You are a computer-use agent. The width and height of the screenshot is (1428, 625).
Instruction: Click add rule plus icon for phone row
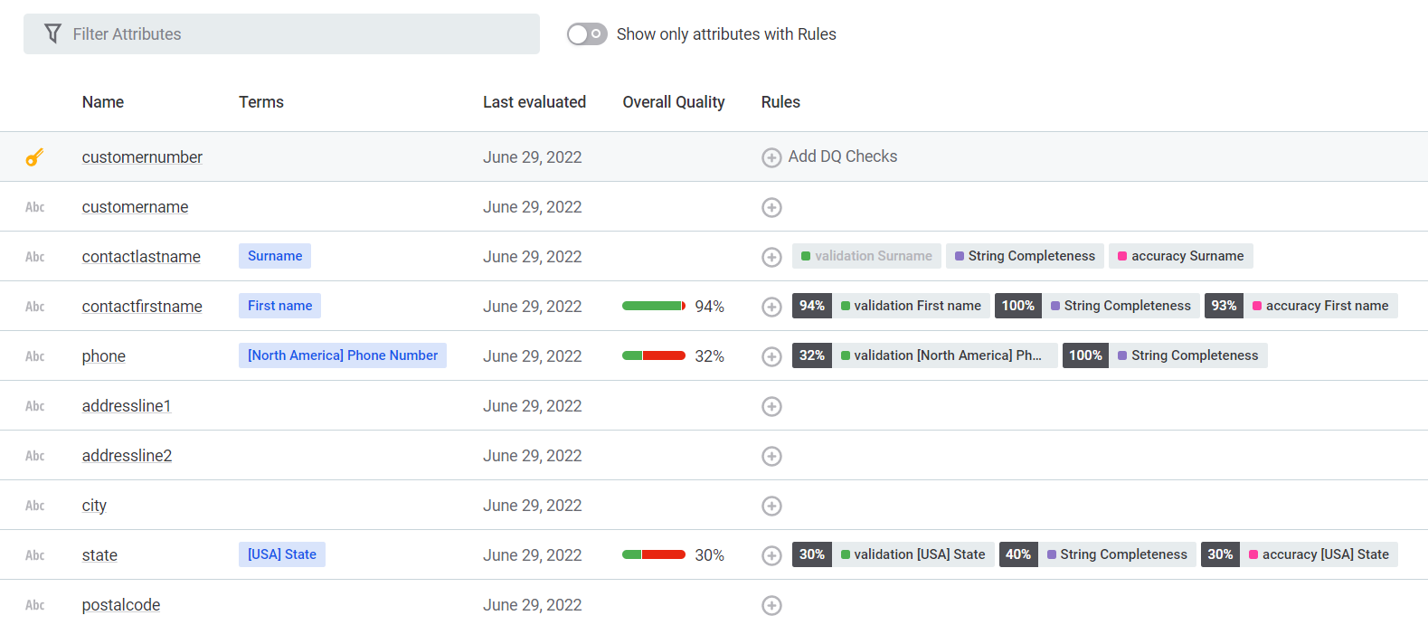[771, 356]
